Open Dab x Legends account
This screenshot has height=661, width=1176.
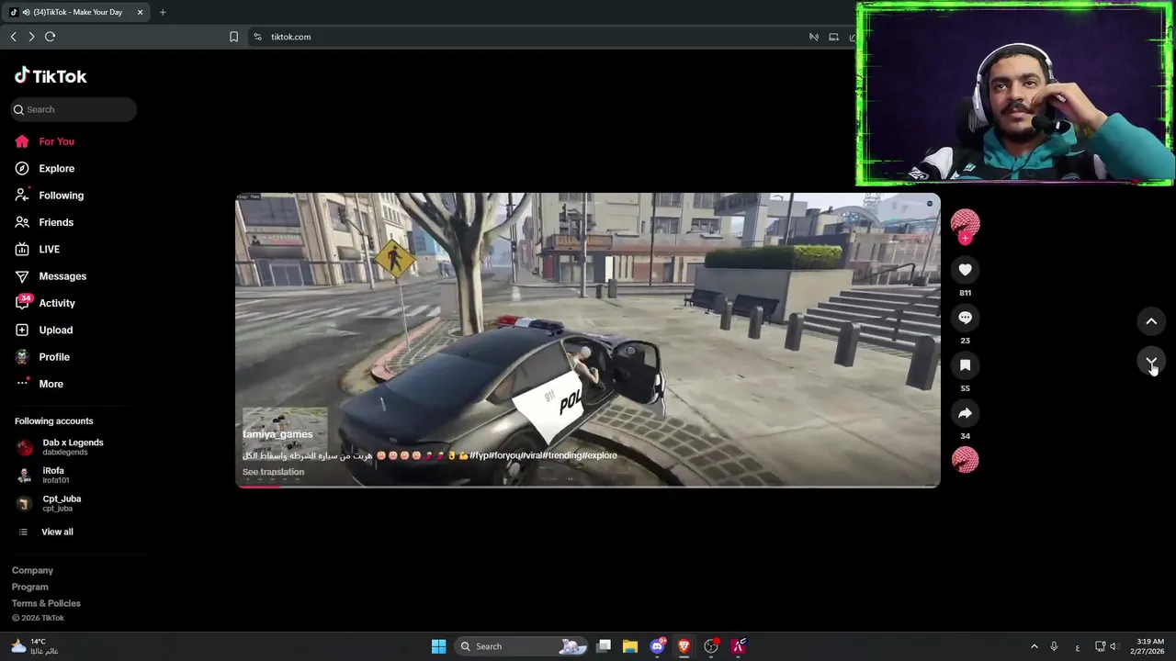(x=60, y=447)
